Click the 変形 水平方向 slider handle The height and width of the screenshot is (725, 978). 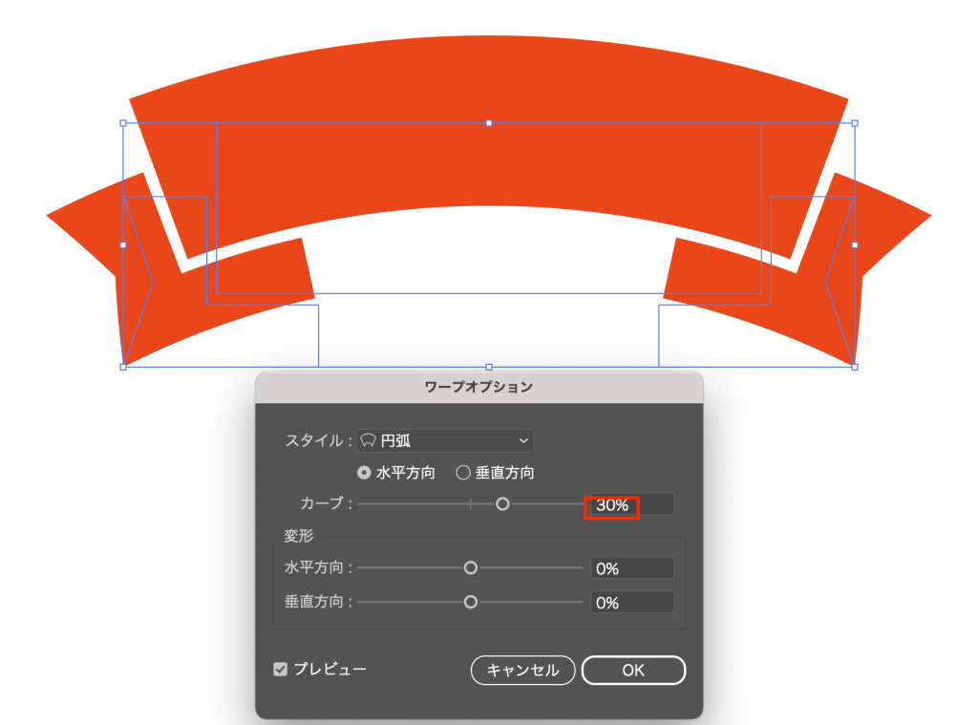[x=470, y=567]
